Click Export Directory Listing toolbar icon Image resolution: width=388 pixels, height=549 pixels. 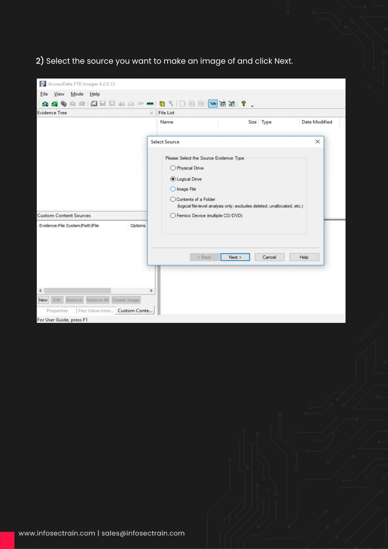[x=201, y=104]
